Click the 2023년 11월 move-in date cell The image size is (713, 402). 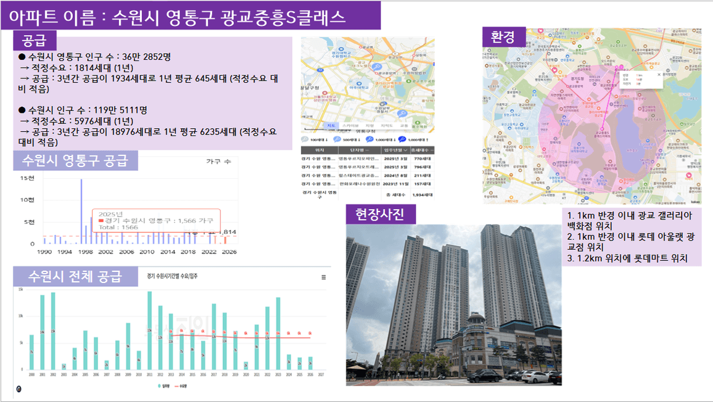(395, 184)
